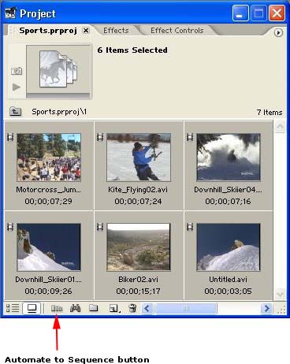Click the 7 Items count label

coord(270,113)
